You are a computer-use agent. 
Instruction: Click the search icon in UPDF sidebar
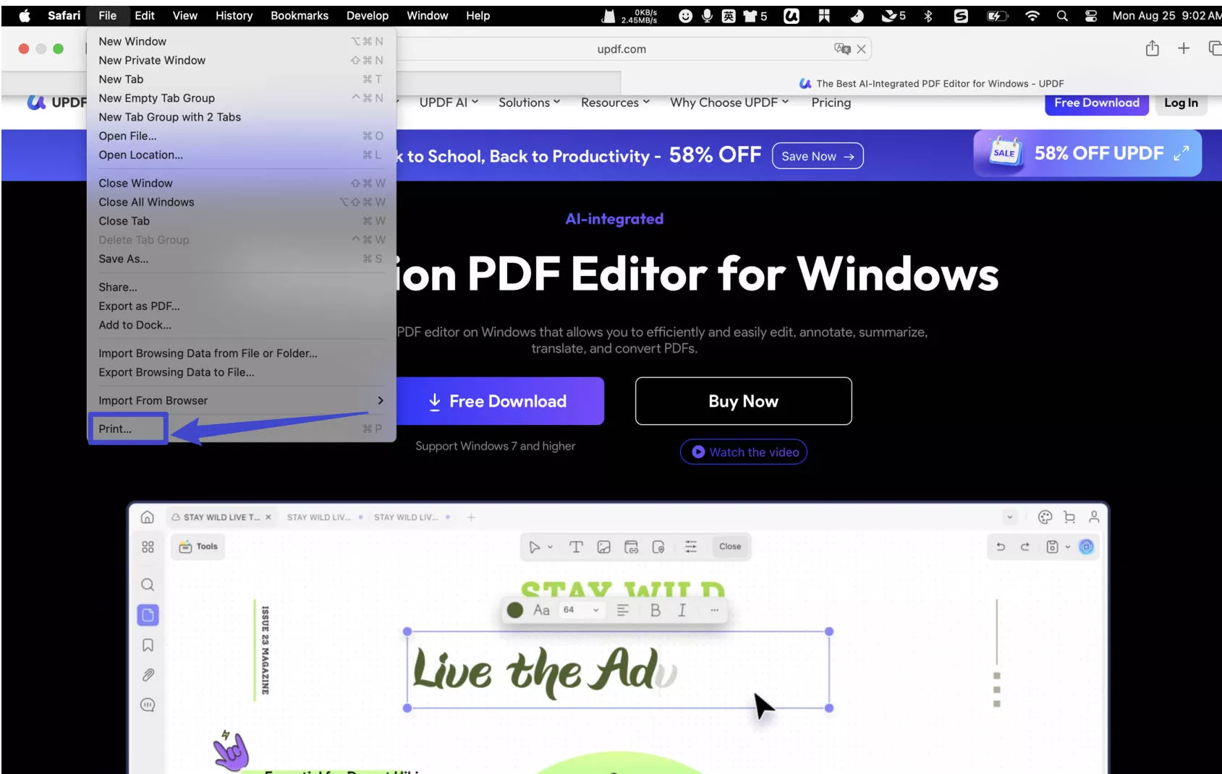(148, 584)
